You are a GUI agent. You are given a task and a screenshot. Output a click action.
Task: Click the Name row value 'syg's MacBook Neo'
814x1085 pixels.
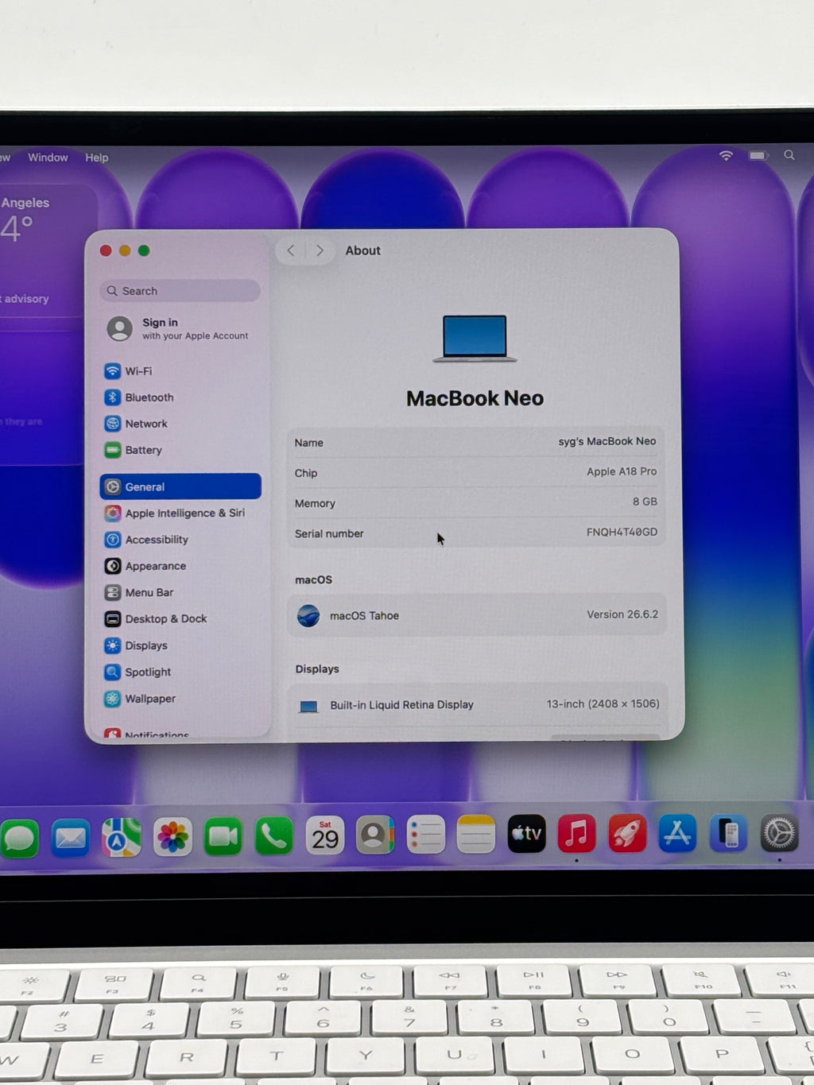[x=607, y=441]
